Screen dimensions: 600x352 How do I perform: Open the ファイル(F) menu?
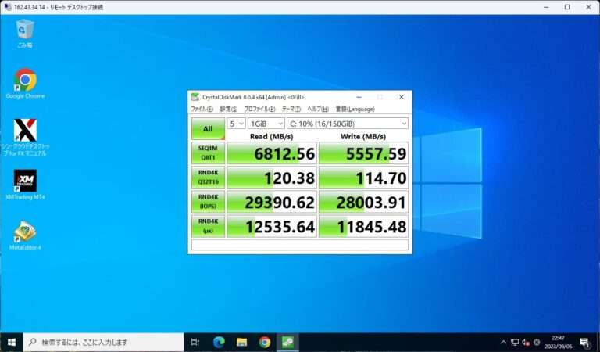202,109
